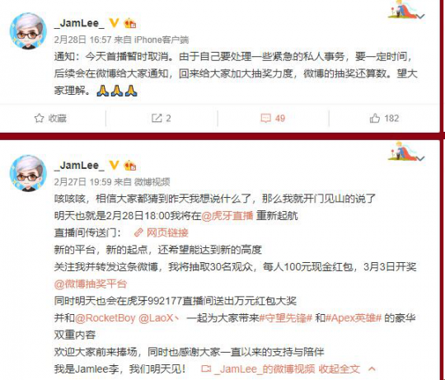This screenshot has width=445, height=380.
Task: Open the first post's _JamLee_ avatar
Action: [x=28, y=31]
